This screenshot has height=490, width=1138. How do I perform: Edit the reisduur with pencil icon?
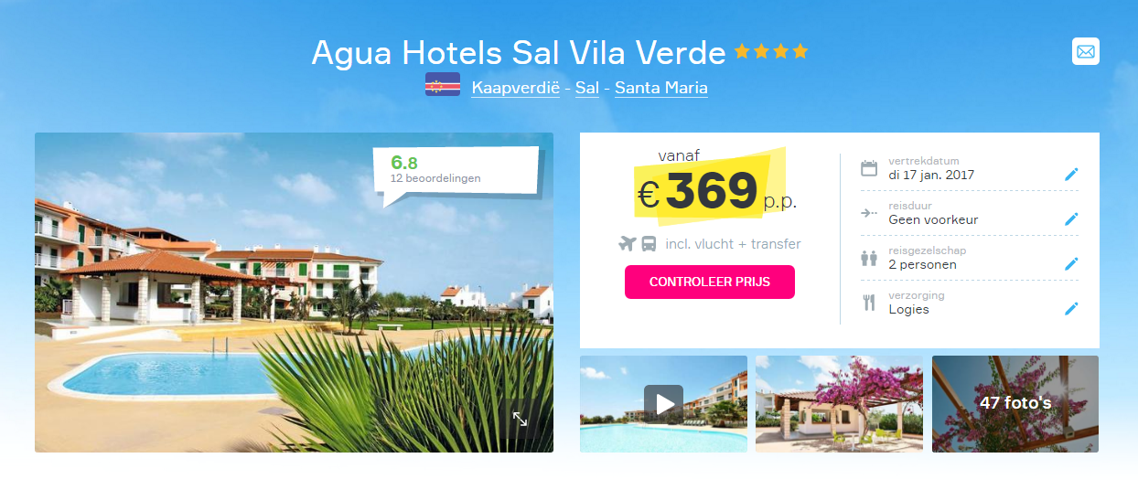tap(1071, 219)
